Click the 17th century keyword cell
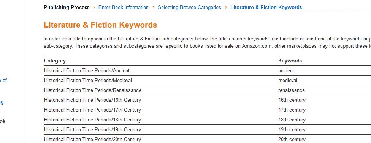This screenshot has height=143, width=371. click(325, 110)
